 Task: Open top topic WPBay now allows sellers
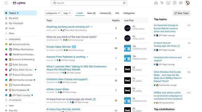(x=168, y=96)
